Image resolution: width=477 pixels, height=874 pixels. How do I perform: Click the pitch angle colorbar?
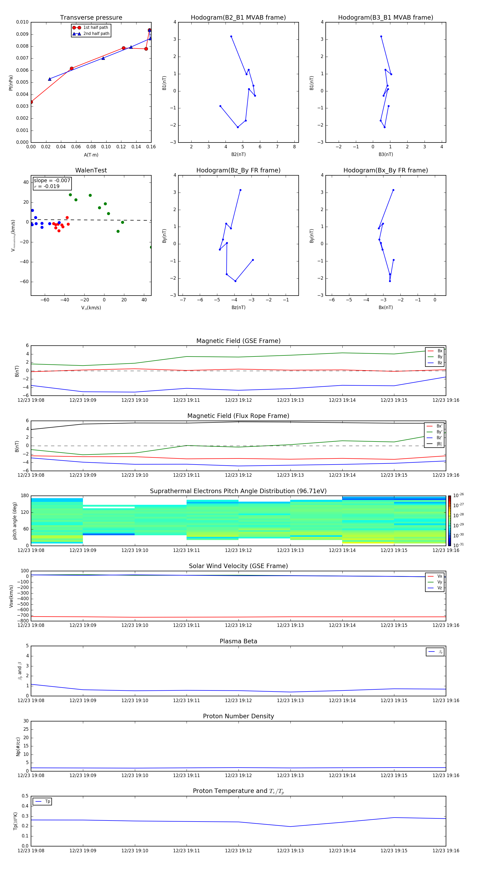click(449, 520)
